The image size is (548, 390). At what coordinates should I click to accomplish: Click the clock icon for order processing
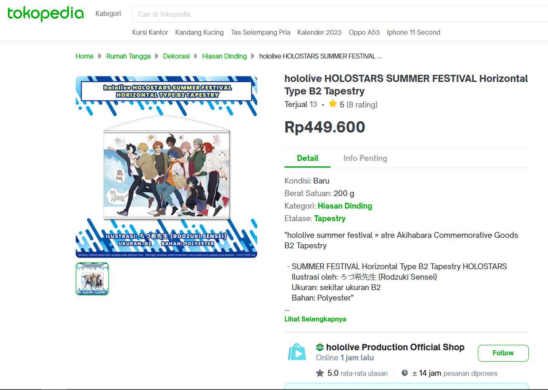404,373
